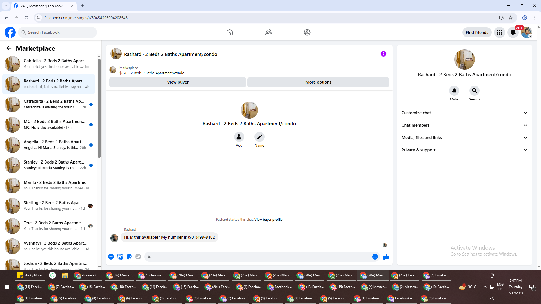The image size is (541, 304).
Task: Open Stanley conversation in list
Action: [48, 165]
